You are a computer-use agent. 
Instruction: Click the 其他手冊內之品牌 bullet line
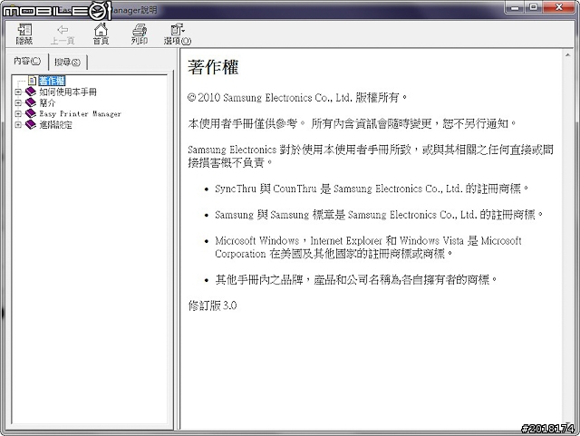click(x=356, y=280)
